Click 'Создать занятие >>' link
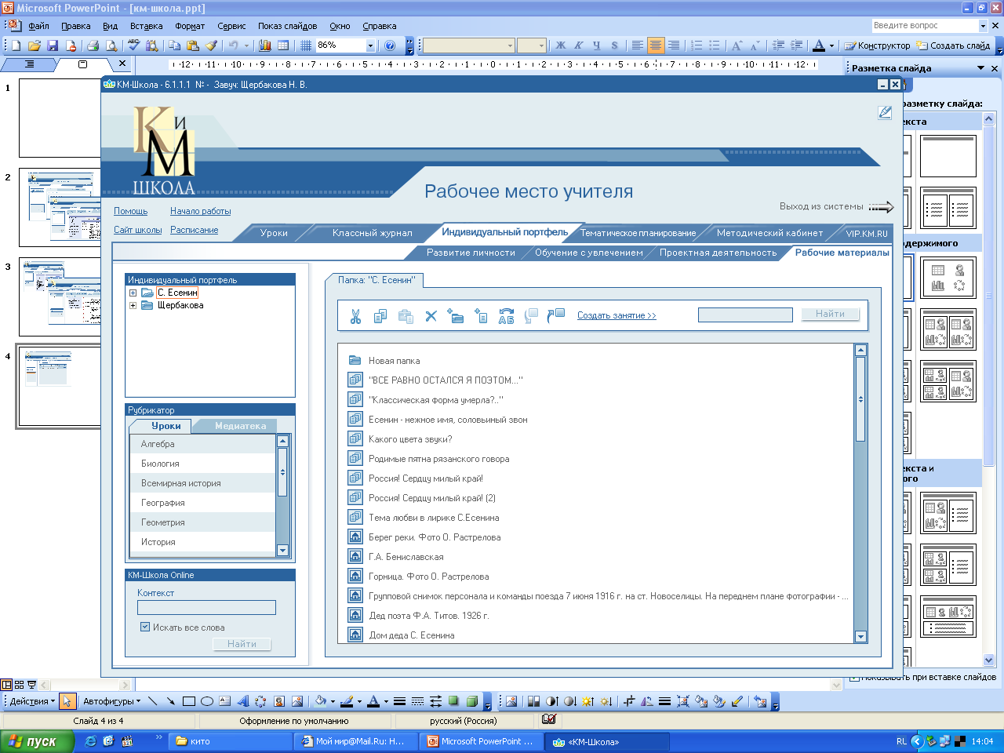The width and height of the screenshot is (1004, 753). [x=617, y=315]
